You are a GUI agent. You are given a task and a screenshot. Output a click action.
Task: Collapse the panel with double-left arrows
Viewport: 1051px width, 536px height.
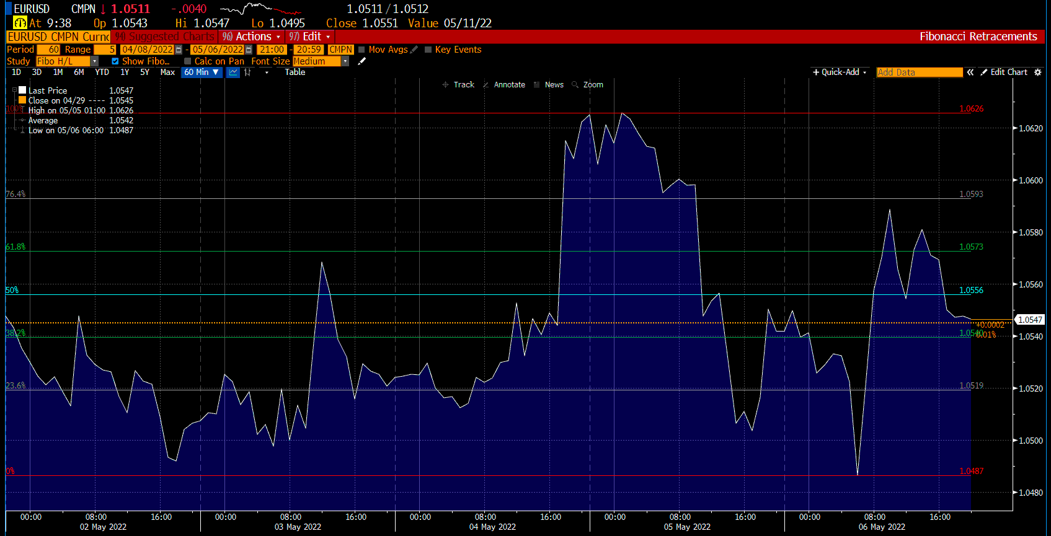point(970,72)
